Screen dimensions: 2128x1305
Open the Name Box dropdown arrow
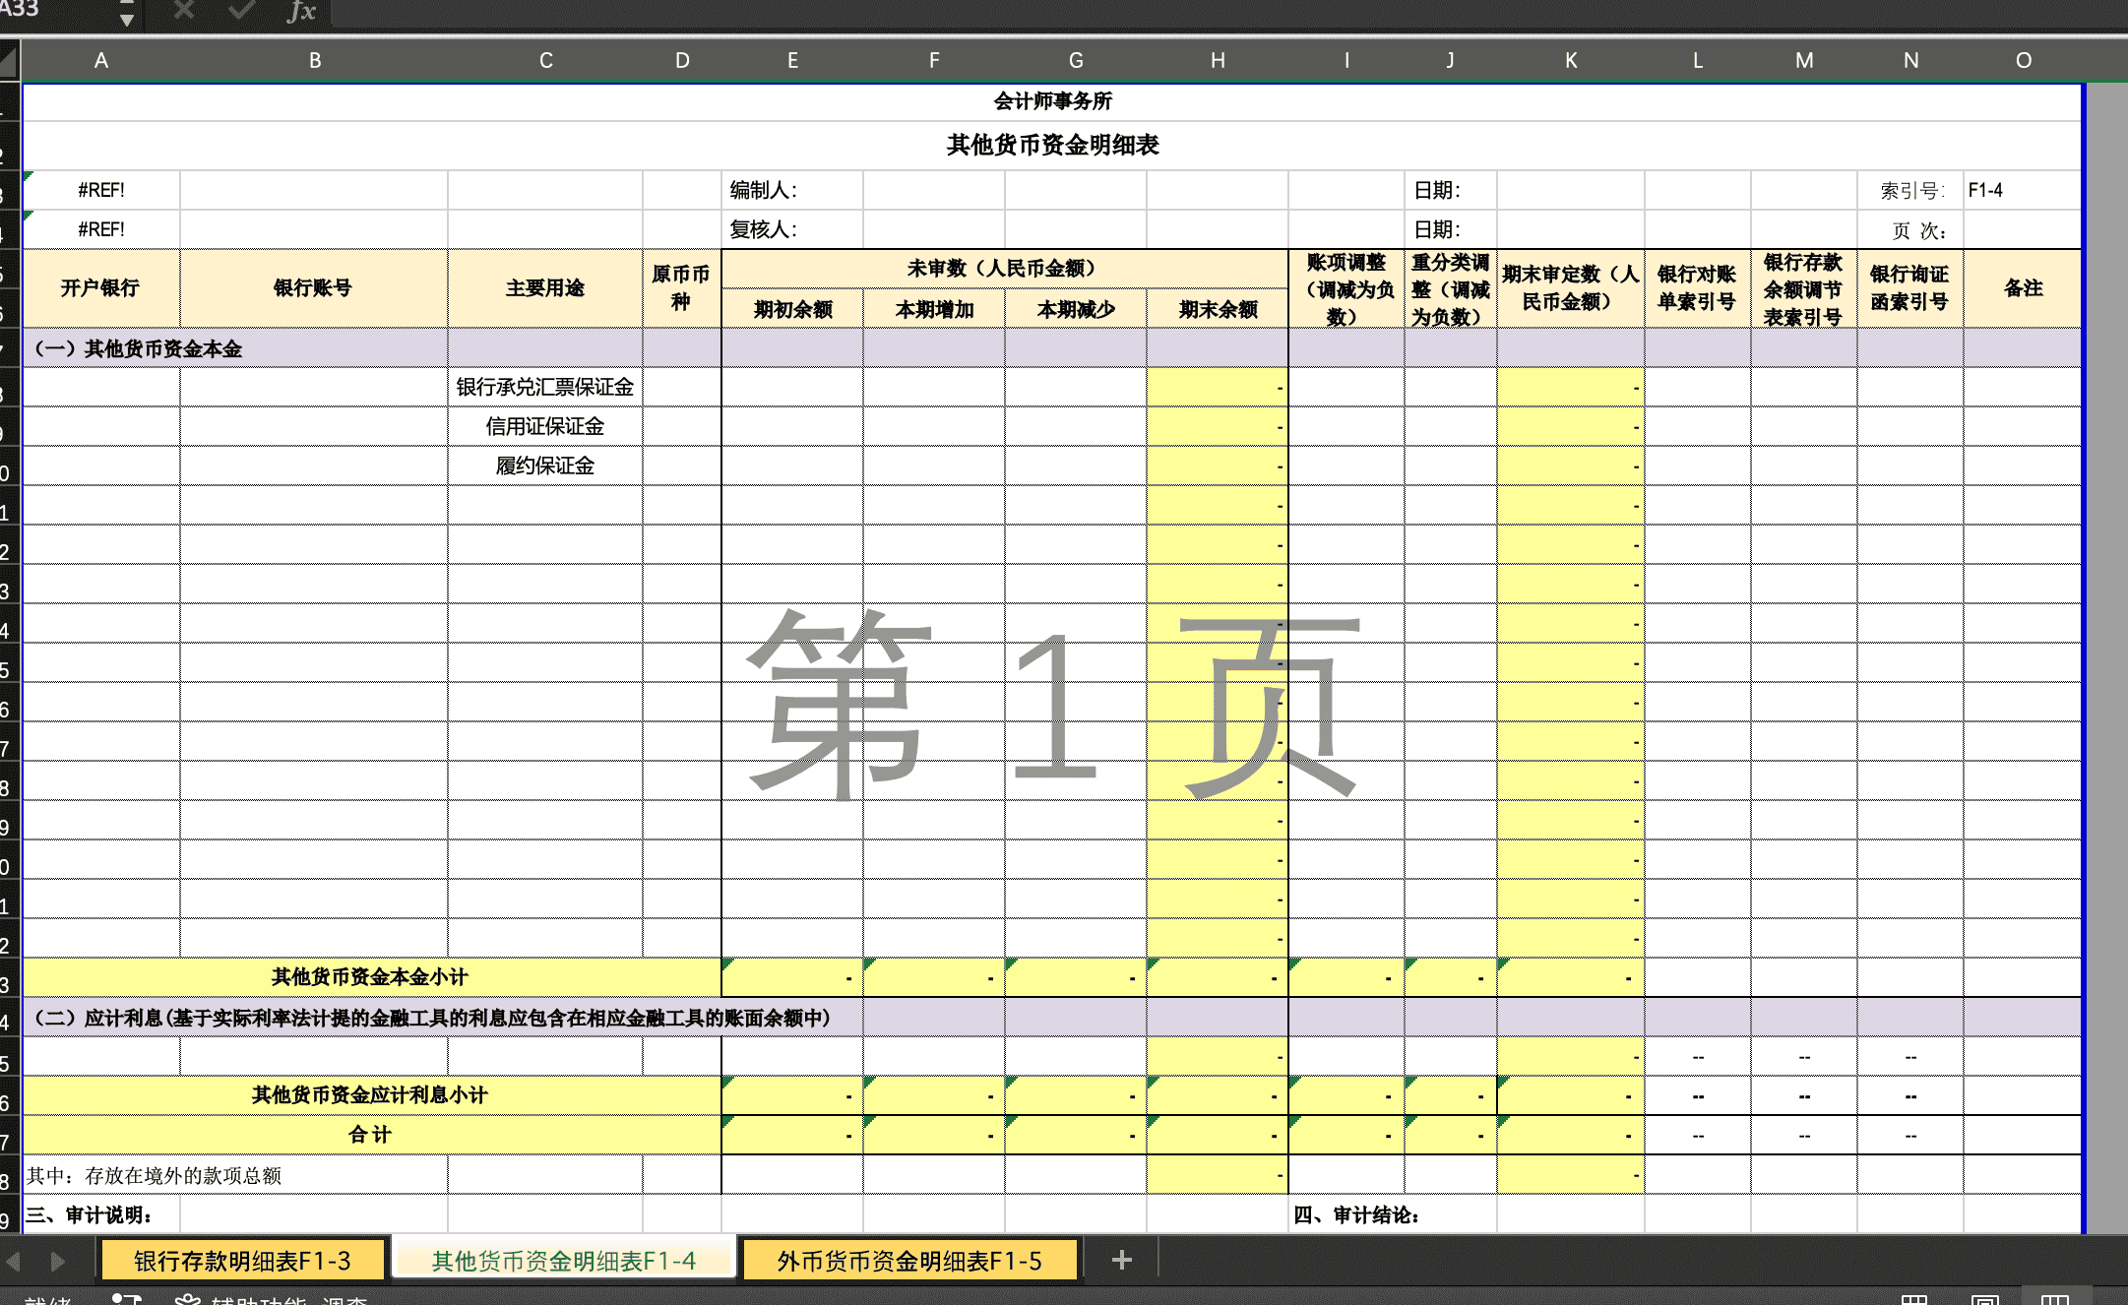(126, 16)
